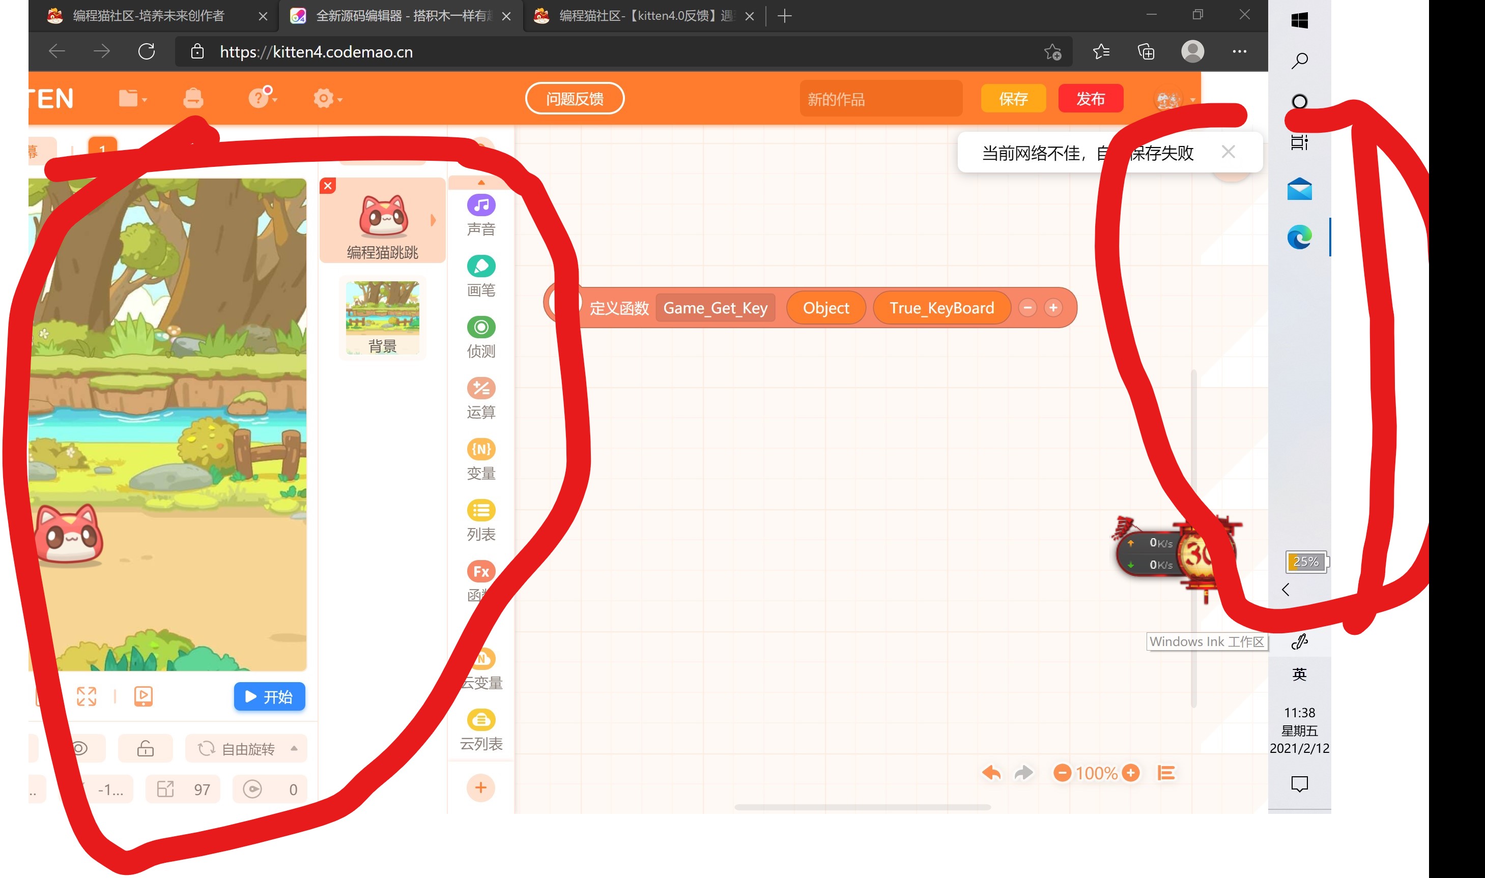Viewport: 1485px width, 878px height.
Task: Open the browser favorites list
Action: coord(1101,51)
